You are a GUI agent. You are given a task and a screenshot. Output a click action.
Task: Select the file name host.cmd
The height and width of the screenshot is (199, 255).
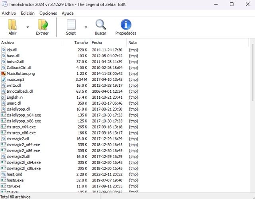pos(14,174)
